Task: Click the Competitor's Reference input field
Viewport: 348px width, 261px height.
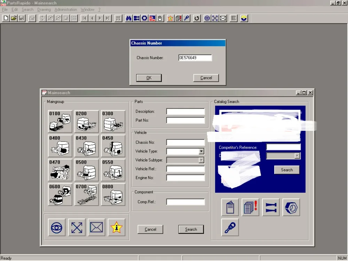Action: tap(283, 147)
